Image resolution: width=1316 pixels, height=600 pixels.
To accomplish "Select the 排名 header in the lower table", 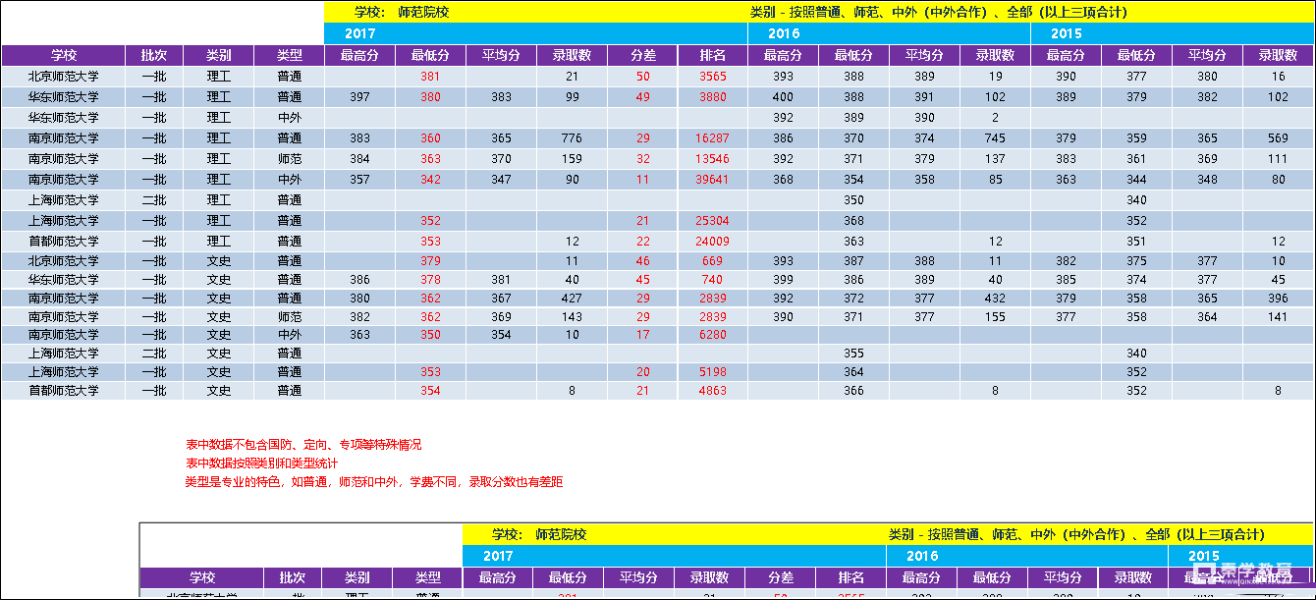I will tap(850, 578).
